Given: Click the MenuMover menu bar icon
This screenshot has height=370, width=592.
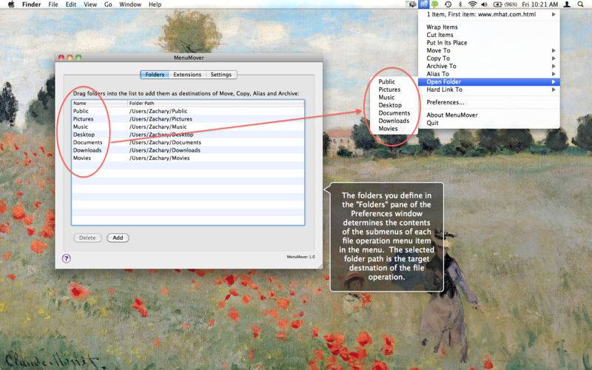Looking at the screenshot, I should pyautogui.click(x=424, y=4).
